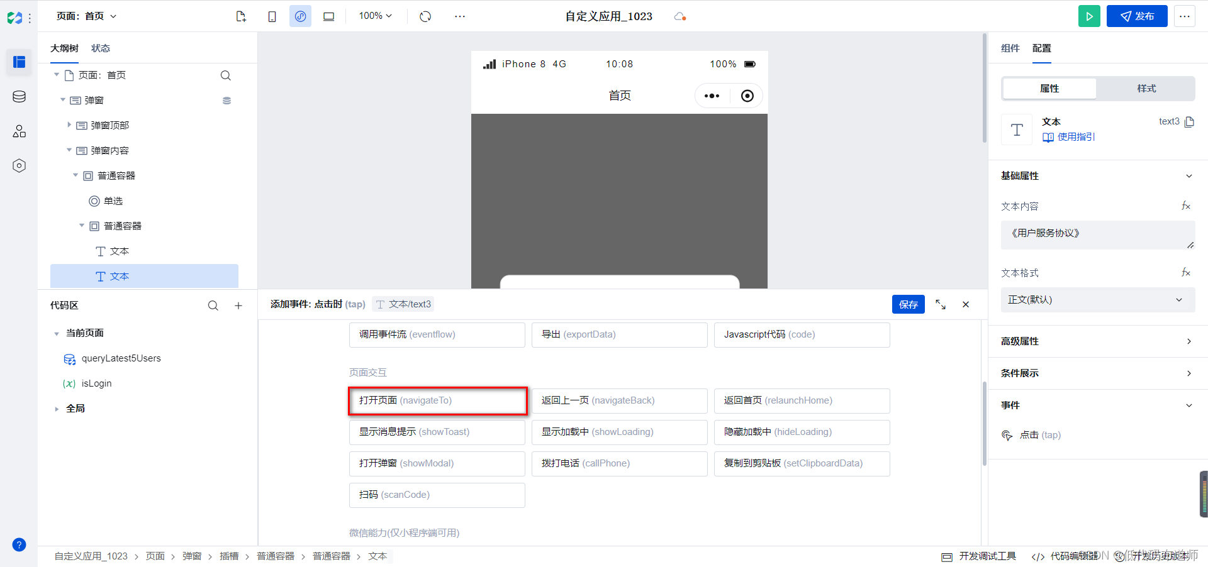
Task: Select the isLogin variable item
Action: click(96, 383)
